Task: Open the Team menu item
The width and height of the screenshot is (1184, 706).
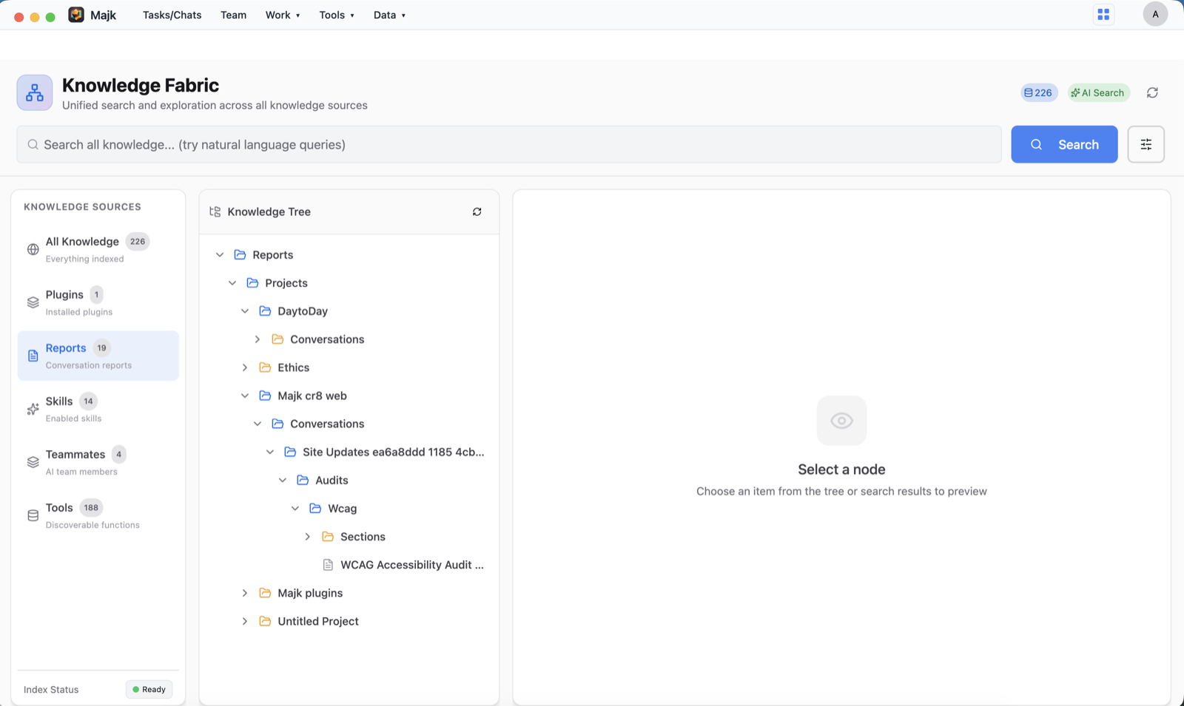Action: pyautogui.click(x=233, y=15)
